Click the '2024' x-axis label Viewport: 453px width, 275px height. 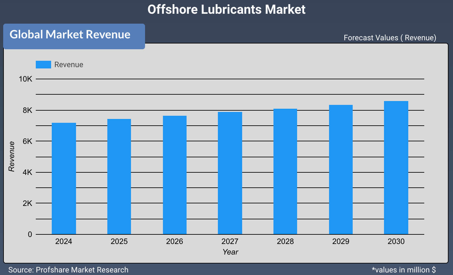64,241
